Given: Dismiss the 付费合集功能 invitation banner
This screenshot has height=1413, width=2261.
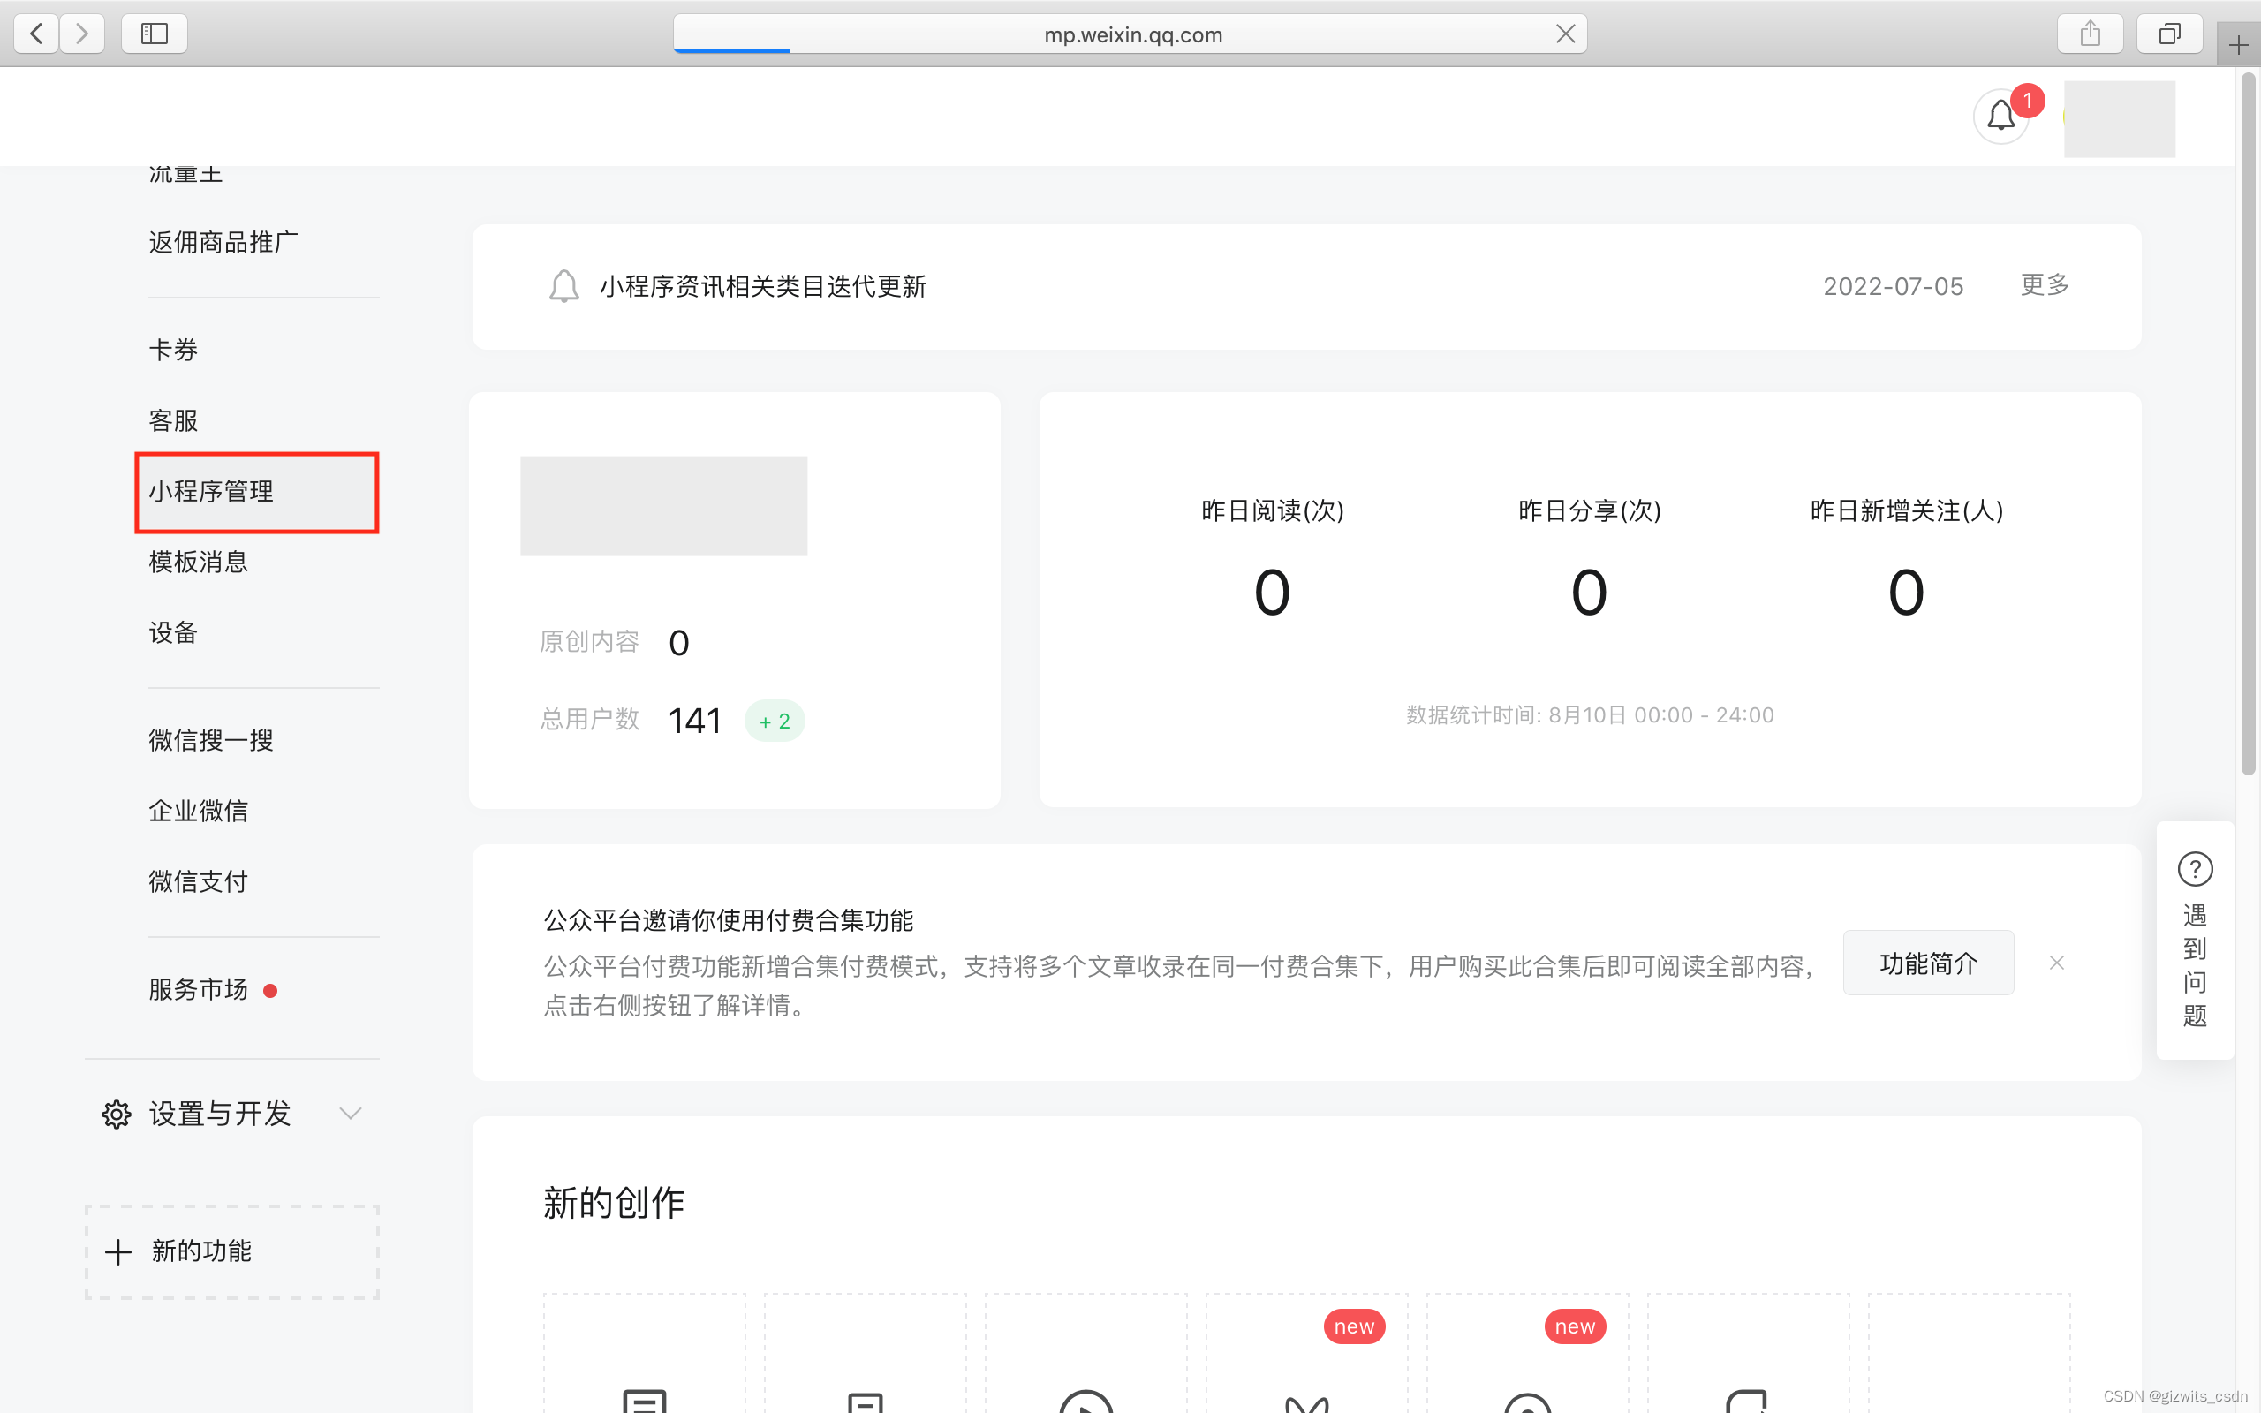Looking at the screenshot, I should point(2056,963).
